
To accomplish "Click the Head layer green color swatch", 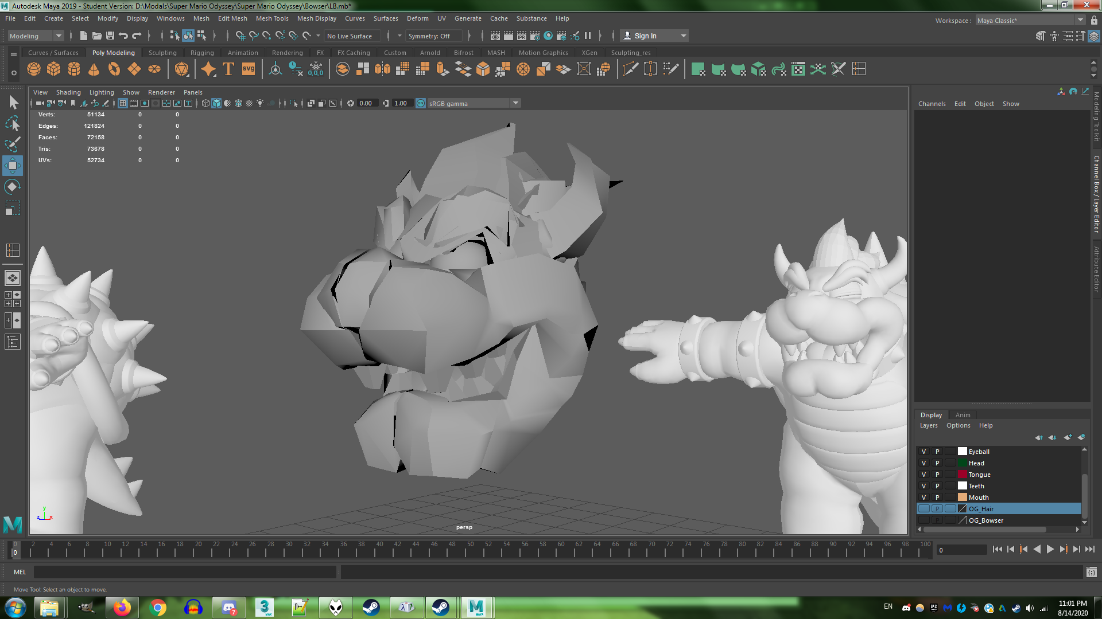I will point(963,463).
